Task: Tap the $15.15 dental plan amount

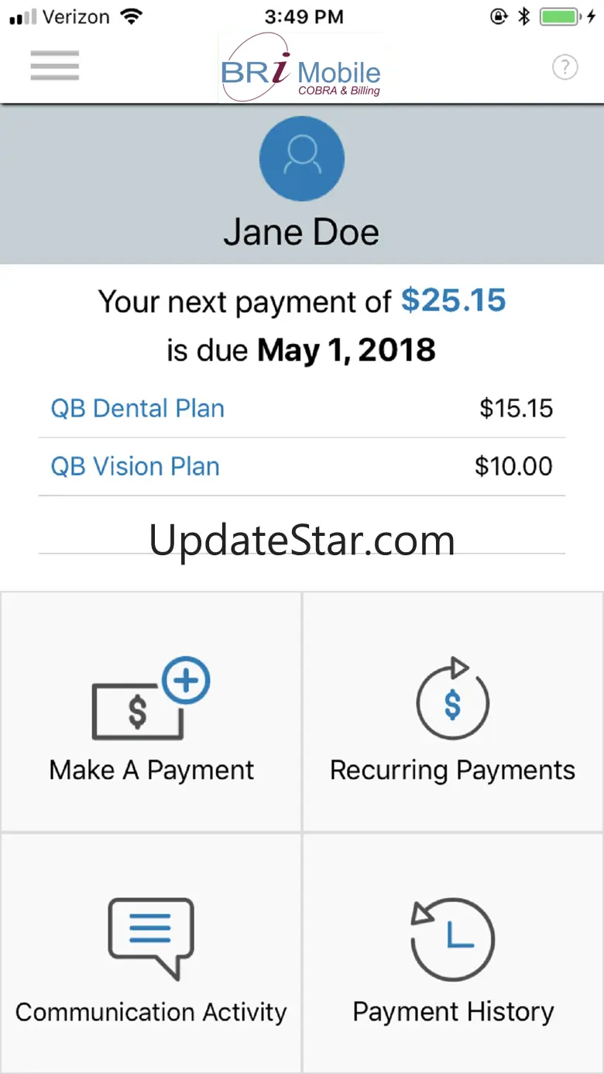Action: [516, 408]
